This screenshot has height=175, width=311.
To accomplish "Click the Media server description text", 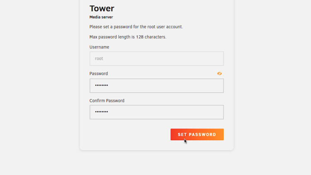I will coord(101,17).
